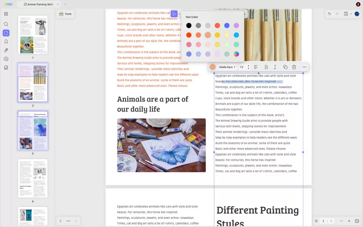Open the UPDF AI assistant icon

point(357,14)
